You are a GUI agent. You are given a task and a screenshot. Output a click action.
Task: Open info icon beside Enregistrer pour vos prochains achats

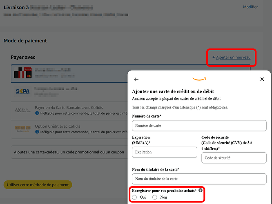(x=201, y=190)
